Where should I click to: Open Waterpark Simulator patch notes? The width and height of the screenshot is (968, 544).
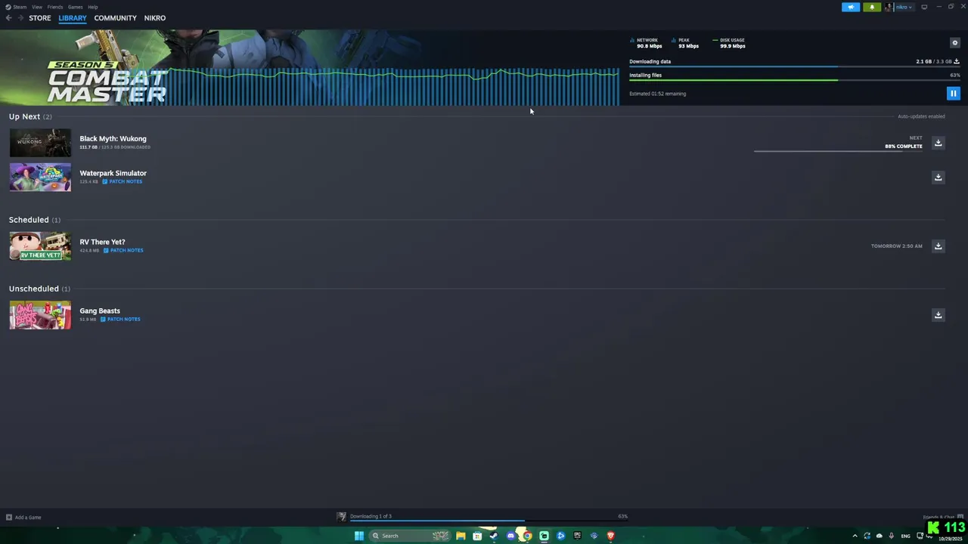tap(122, 181)
